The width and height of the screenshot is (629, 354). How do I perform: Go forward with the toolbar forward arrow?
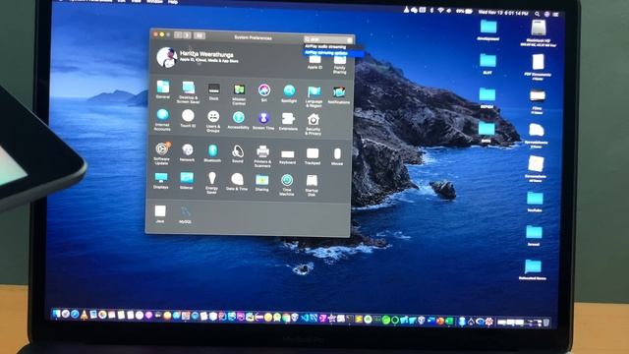click(187, 35)
